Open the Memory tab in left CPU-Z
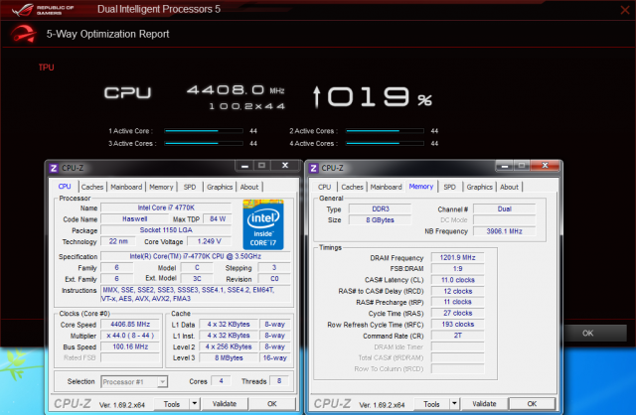The width and height of the screenshot is (636, 415). pos(161,187)
